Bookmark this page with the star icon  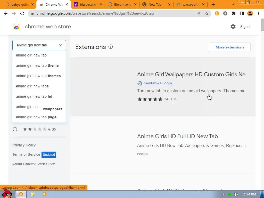point(207,13)
